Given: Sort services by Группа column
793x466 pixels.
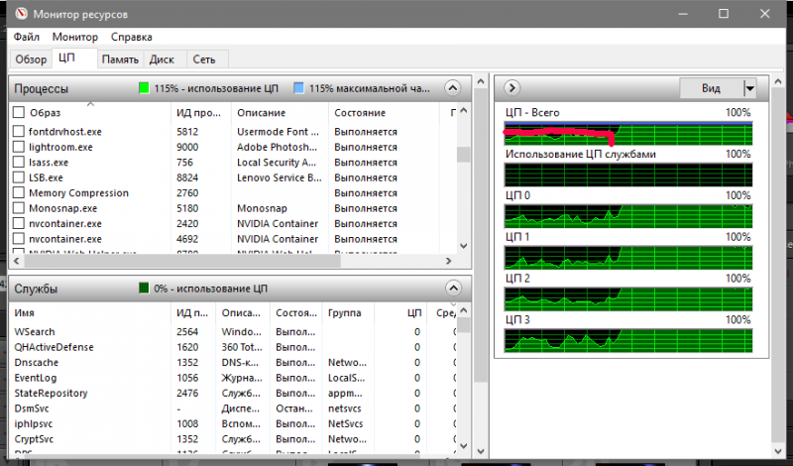Looking at the screenshot, I should [x=344, y=312].
